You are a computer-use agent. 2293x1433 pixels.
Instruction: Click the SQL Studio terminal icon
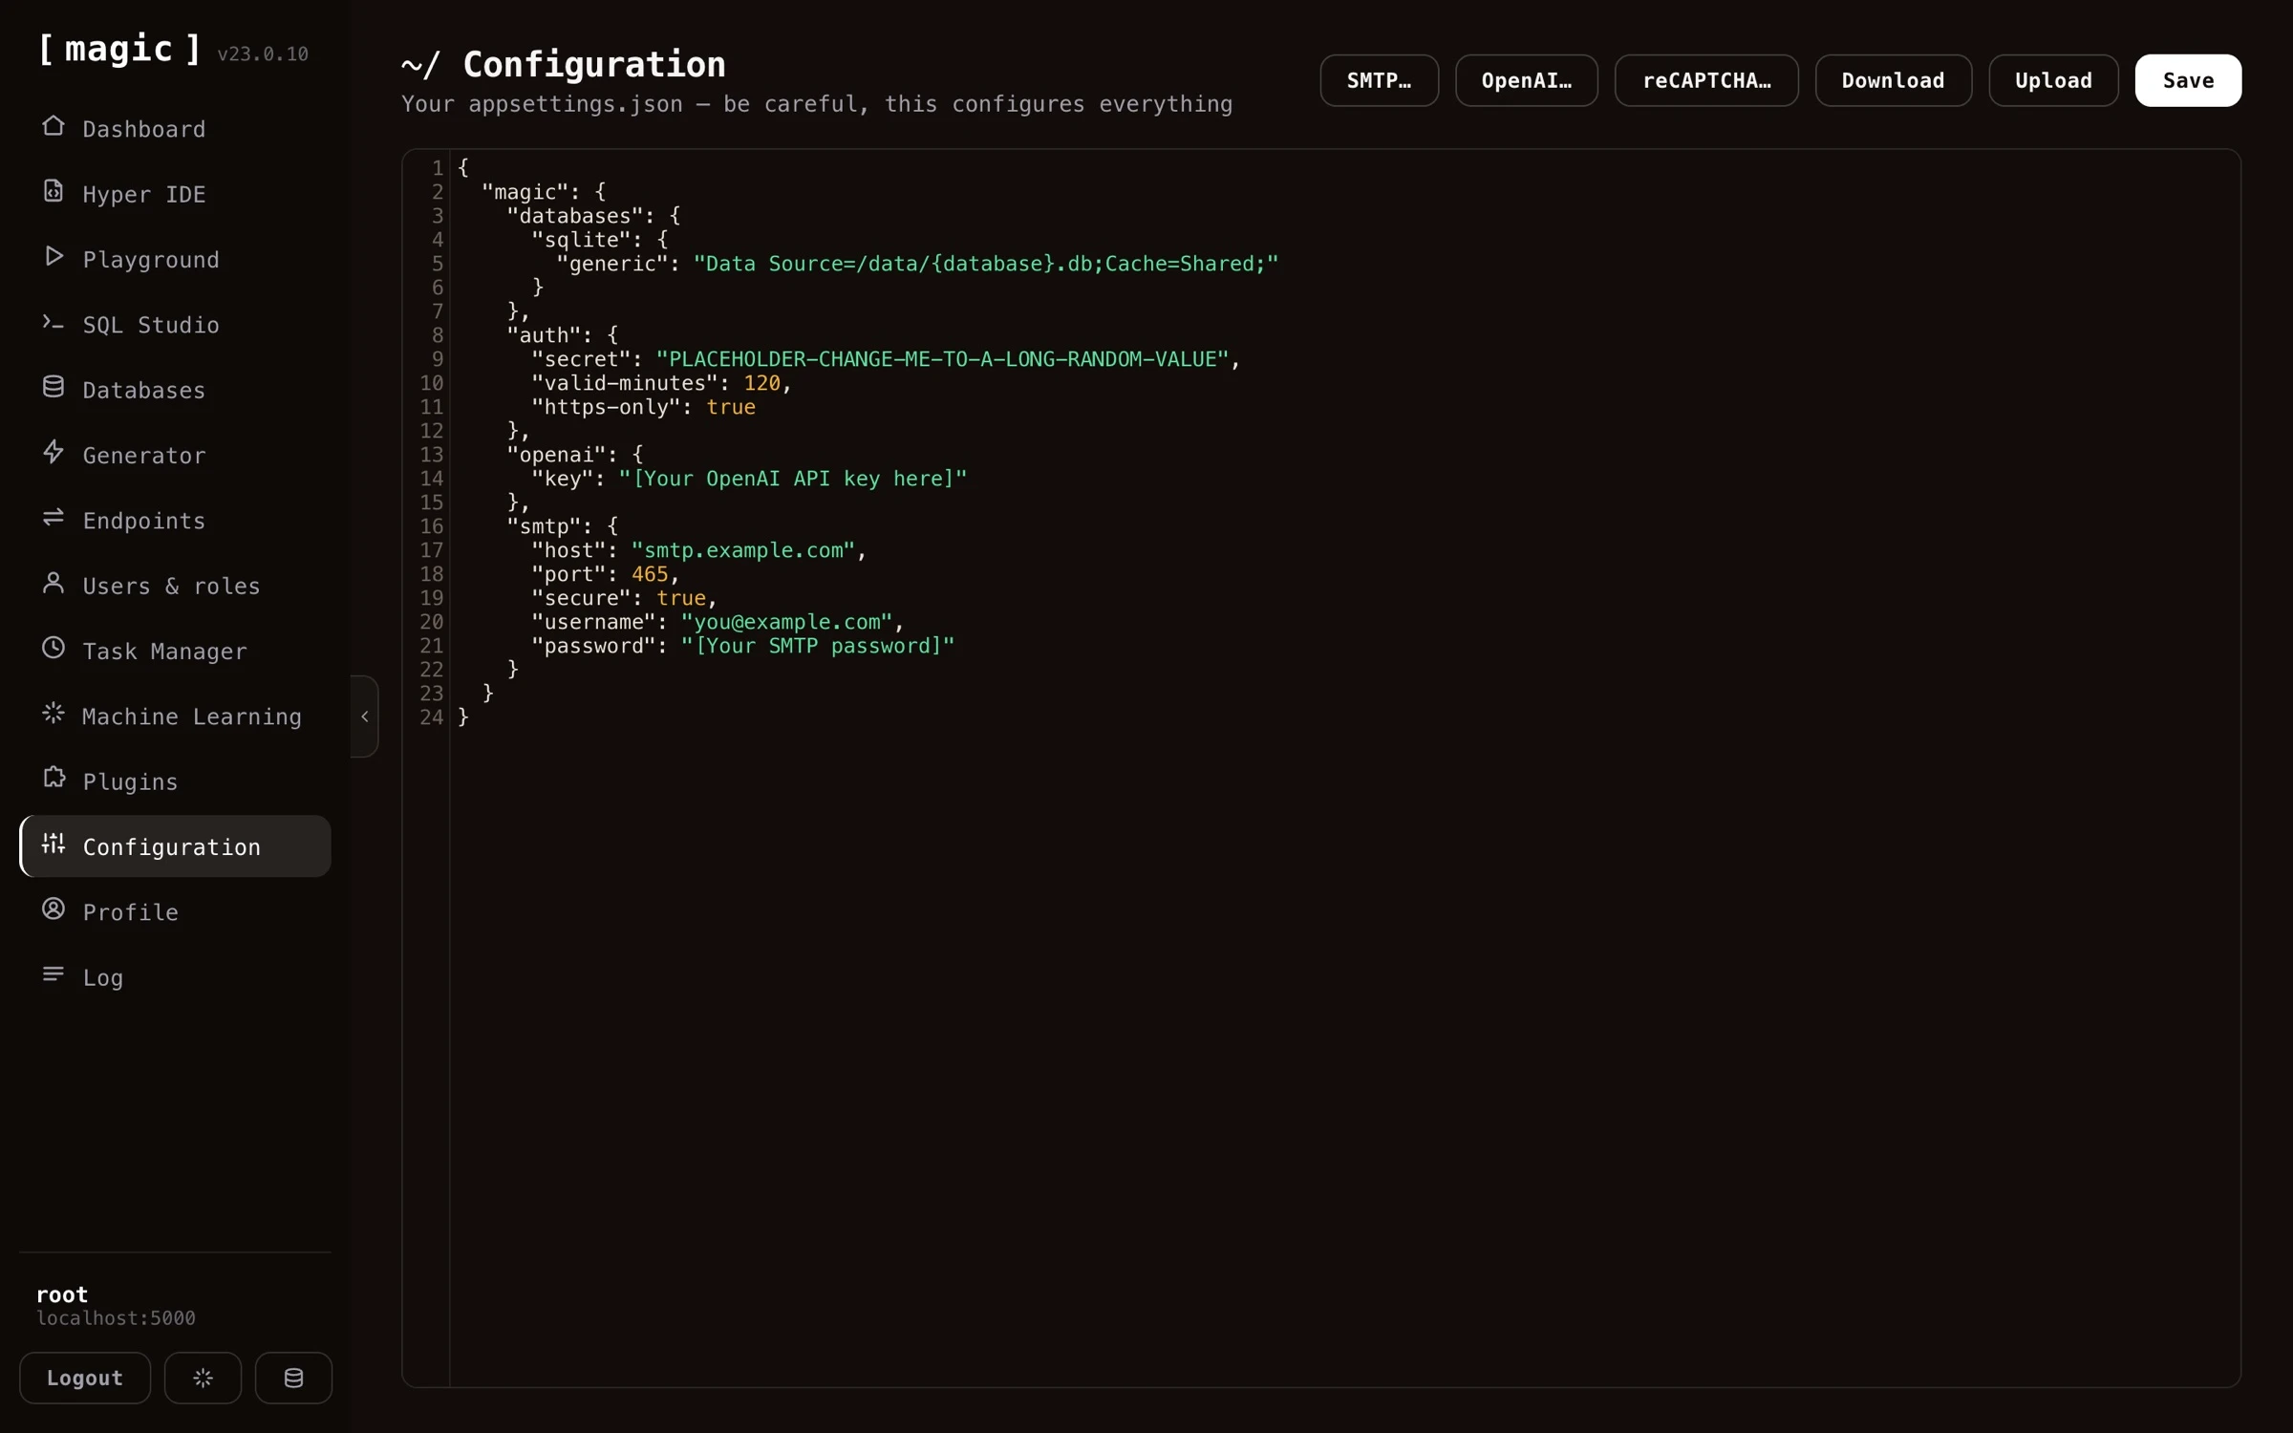tap(54, 322)
